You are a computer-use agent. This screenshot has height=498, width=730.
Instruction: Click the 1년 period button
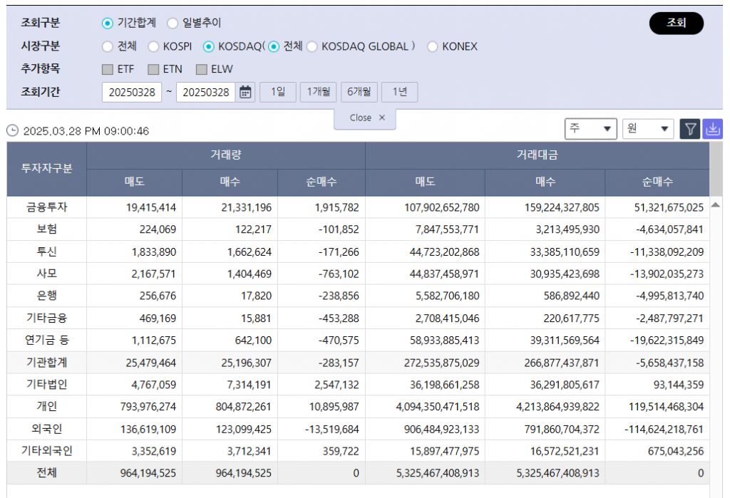(399, 92)
